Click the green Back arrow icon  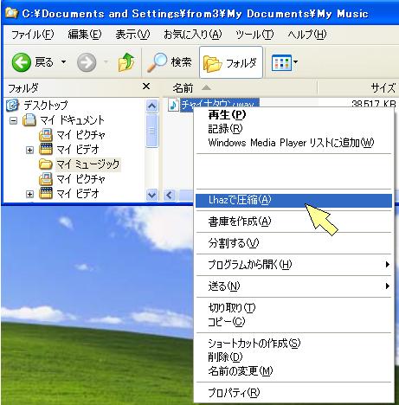pos(22,62)
